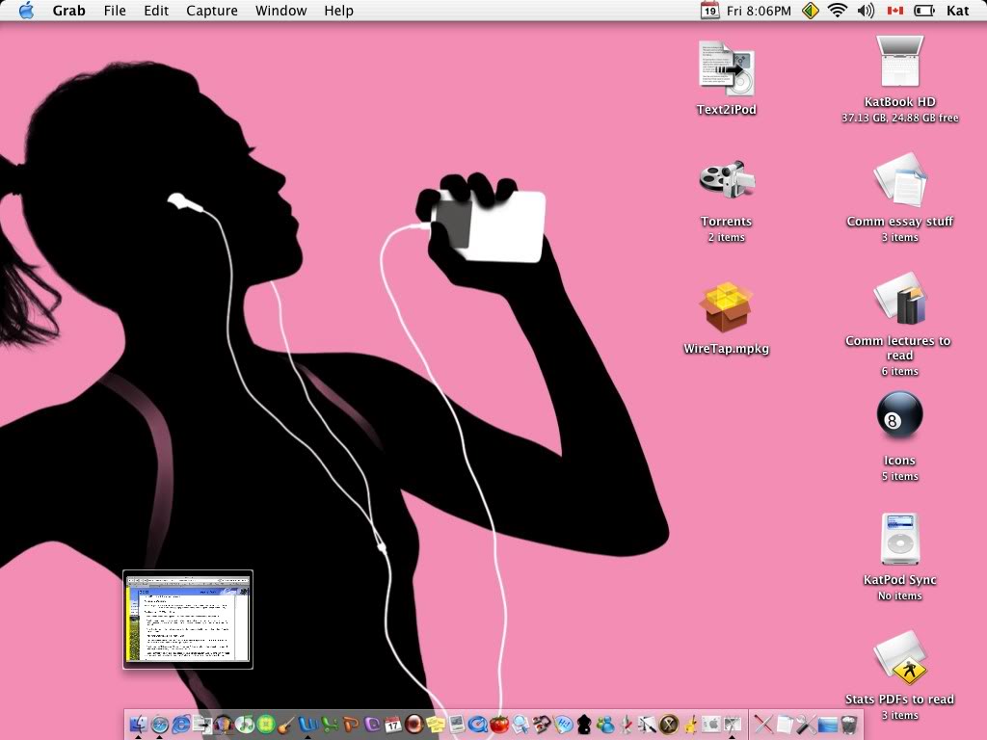Click the green diamond menu bar icon
Viewport: 987px width, 740px height.
(811, 11)
